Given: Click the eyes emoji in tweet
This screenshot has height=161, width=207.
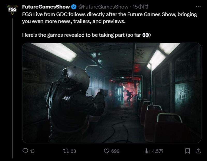Looking at the screenshot, I should (146, 35).
